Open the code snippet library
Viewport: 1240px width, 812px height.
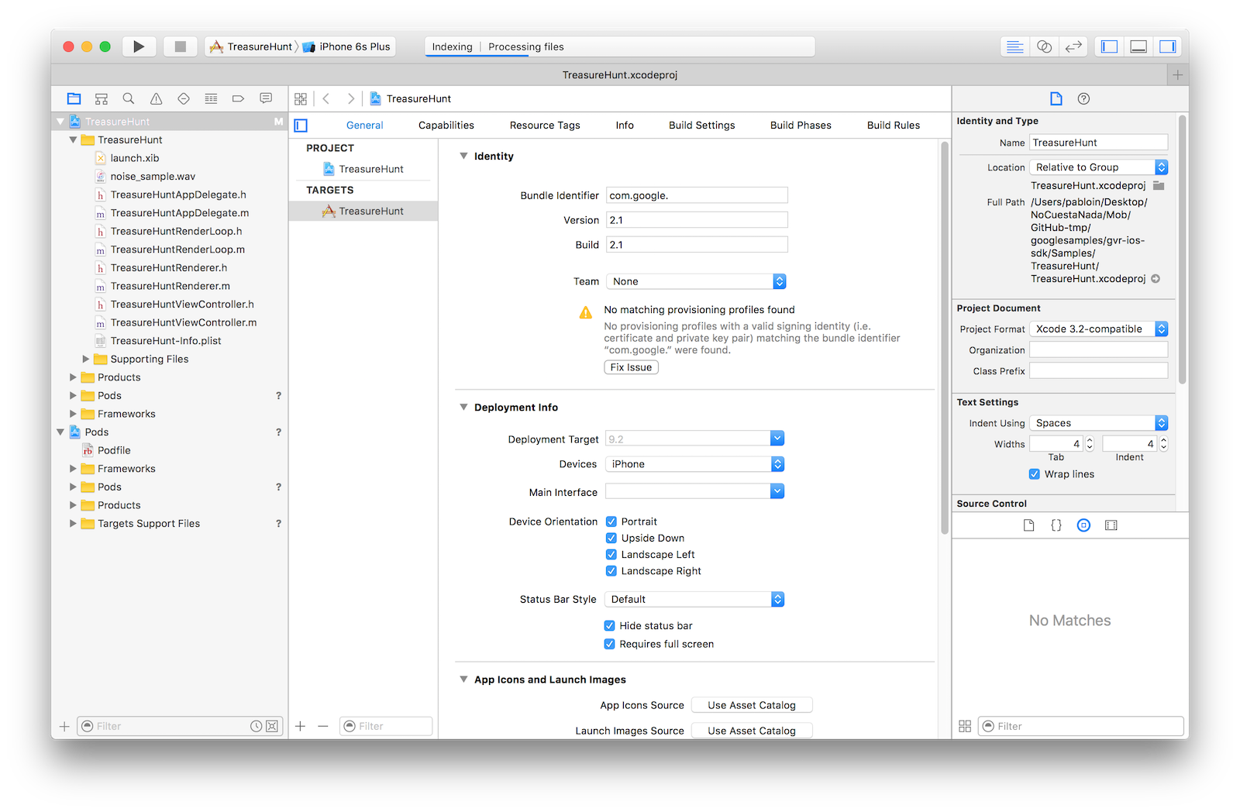coord(1056,525)
